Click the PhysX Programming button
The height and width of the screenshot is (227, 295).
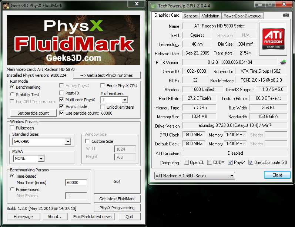point(117,208)
